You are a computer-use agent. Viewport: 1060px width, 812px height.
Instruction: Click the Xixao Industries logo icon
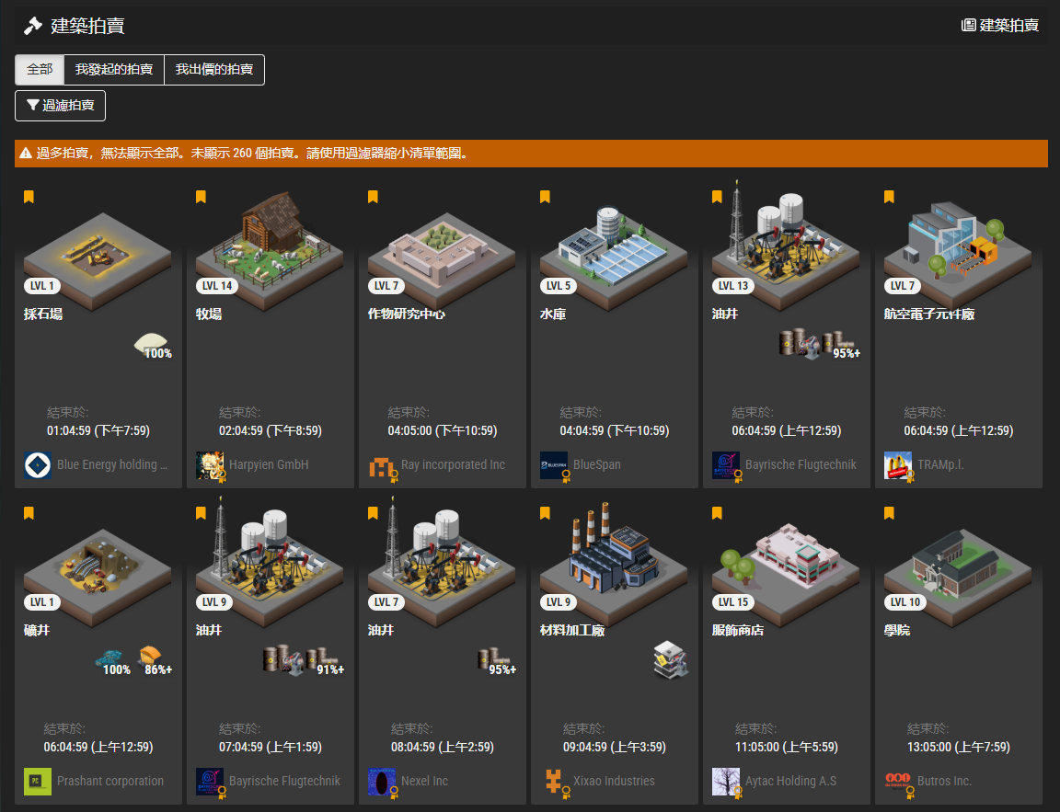pos(554,782)
